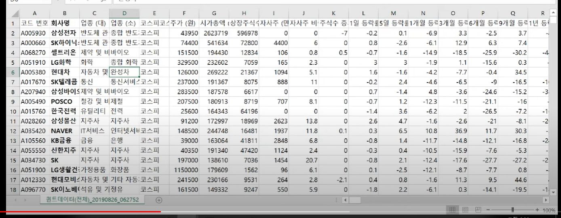Viewport: 561px width, 218px height.
Task: Click the 주가 (원) header cell
Action: [x=184, y=23]
